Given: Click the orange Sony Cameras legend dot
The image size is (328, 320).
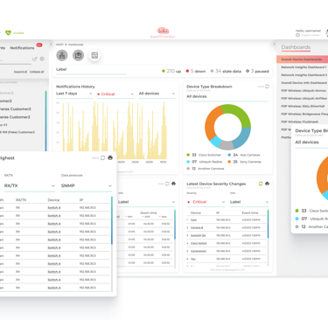Looking at the screenshot, I should point(229,162).
